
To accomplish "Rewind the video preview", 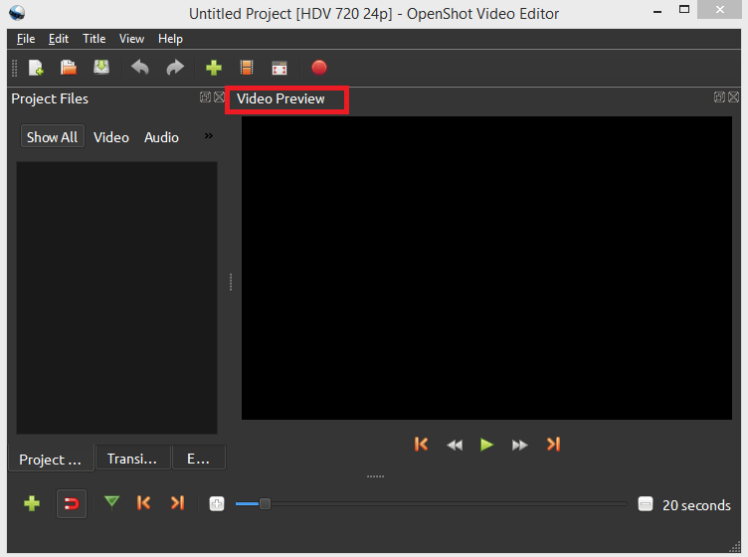I will pos(455,445).
